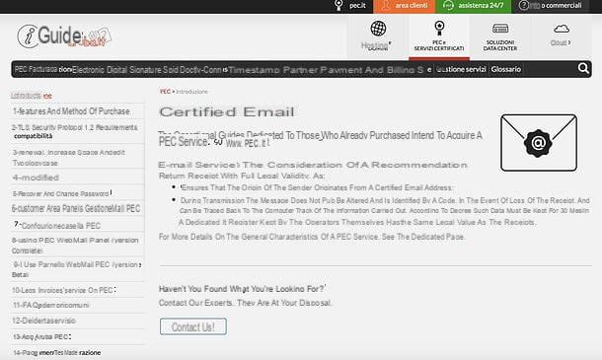Image resolution: width=602 pixels, height=360 pixels.
Task: Open sidebar item 14-Pagamenti
Action: [56, 352]
